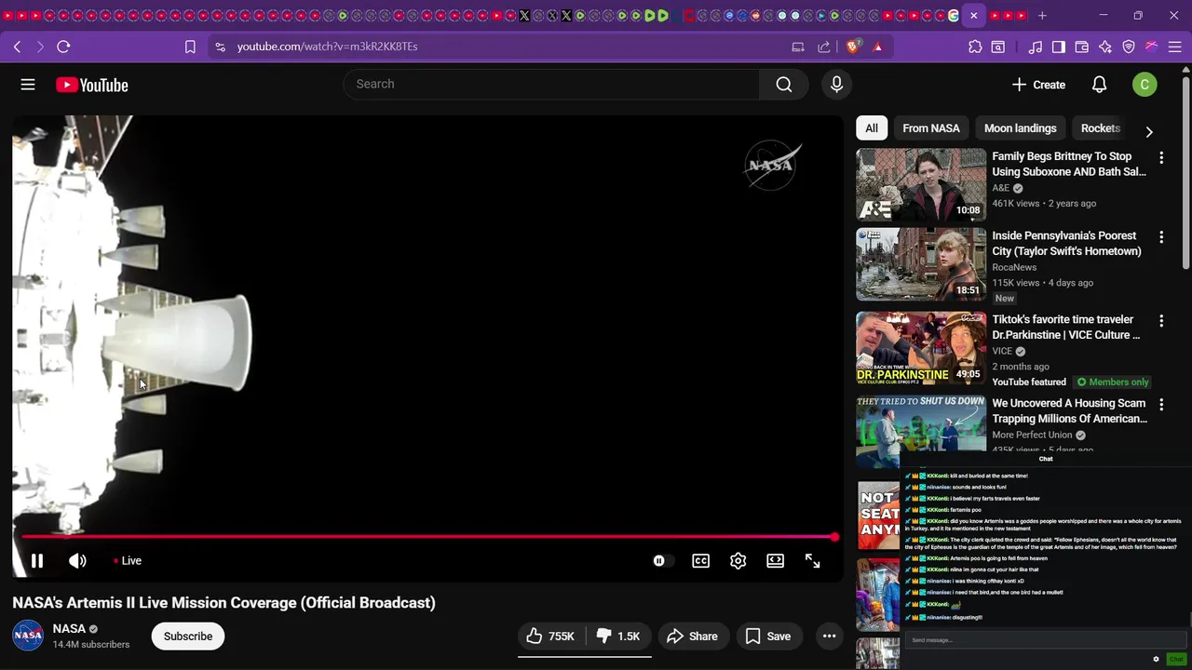The height and width of the screenshot is (670, 1192).
Task: Select the Moon landings filter chip
Action: 1020,128
